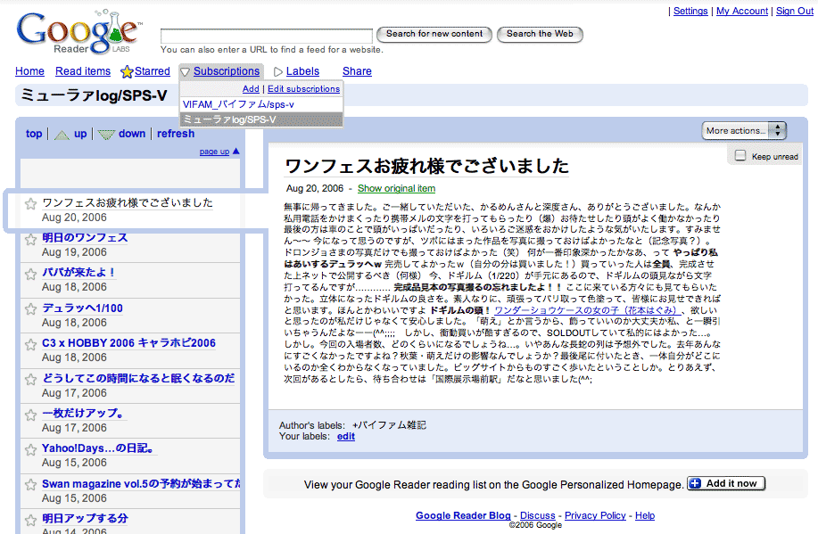The width and height of the screenshot is (818, 534).
Task: Select VIFAM_バイファム/sps-v from subscriptions list
Action: (238, 104)
